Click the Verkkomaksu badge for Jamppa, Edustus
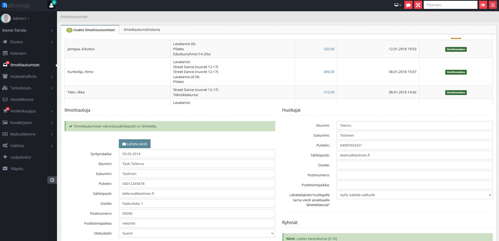 (x=456, y=49)
